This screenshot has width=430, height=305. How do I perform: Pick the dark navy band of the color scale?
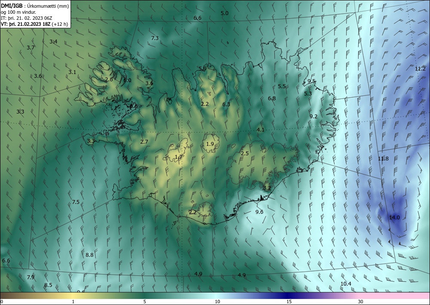click(288, 296)
